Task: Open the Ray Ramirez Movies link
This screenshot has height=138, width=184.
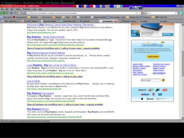Action: tap(38, 109)
